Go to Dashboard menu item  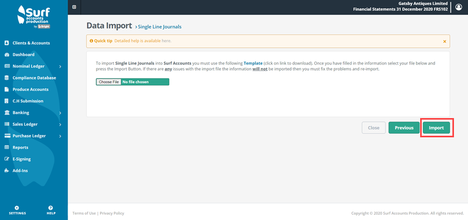click(x=23, y=55)
